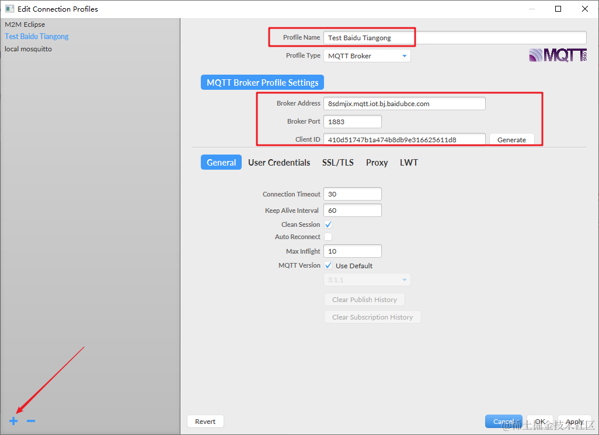The image size is (599, 435).
Task: Click Clear Subscription History button
Action: coord(372,317)
